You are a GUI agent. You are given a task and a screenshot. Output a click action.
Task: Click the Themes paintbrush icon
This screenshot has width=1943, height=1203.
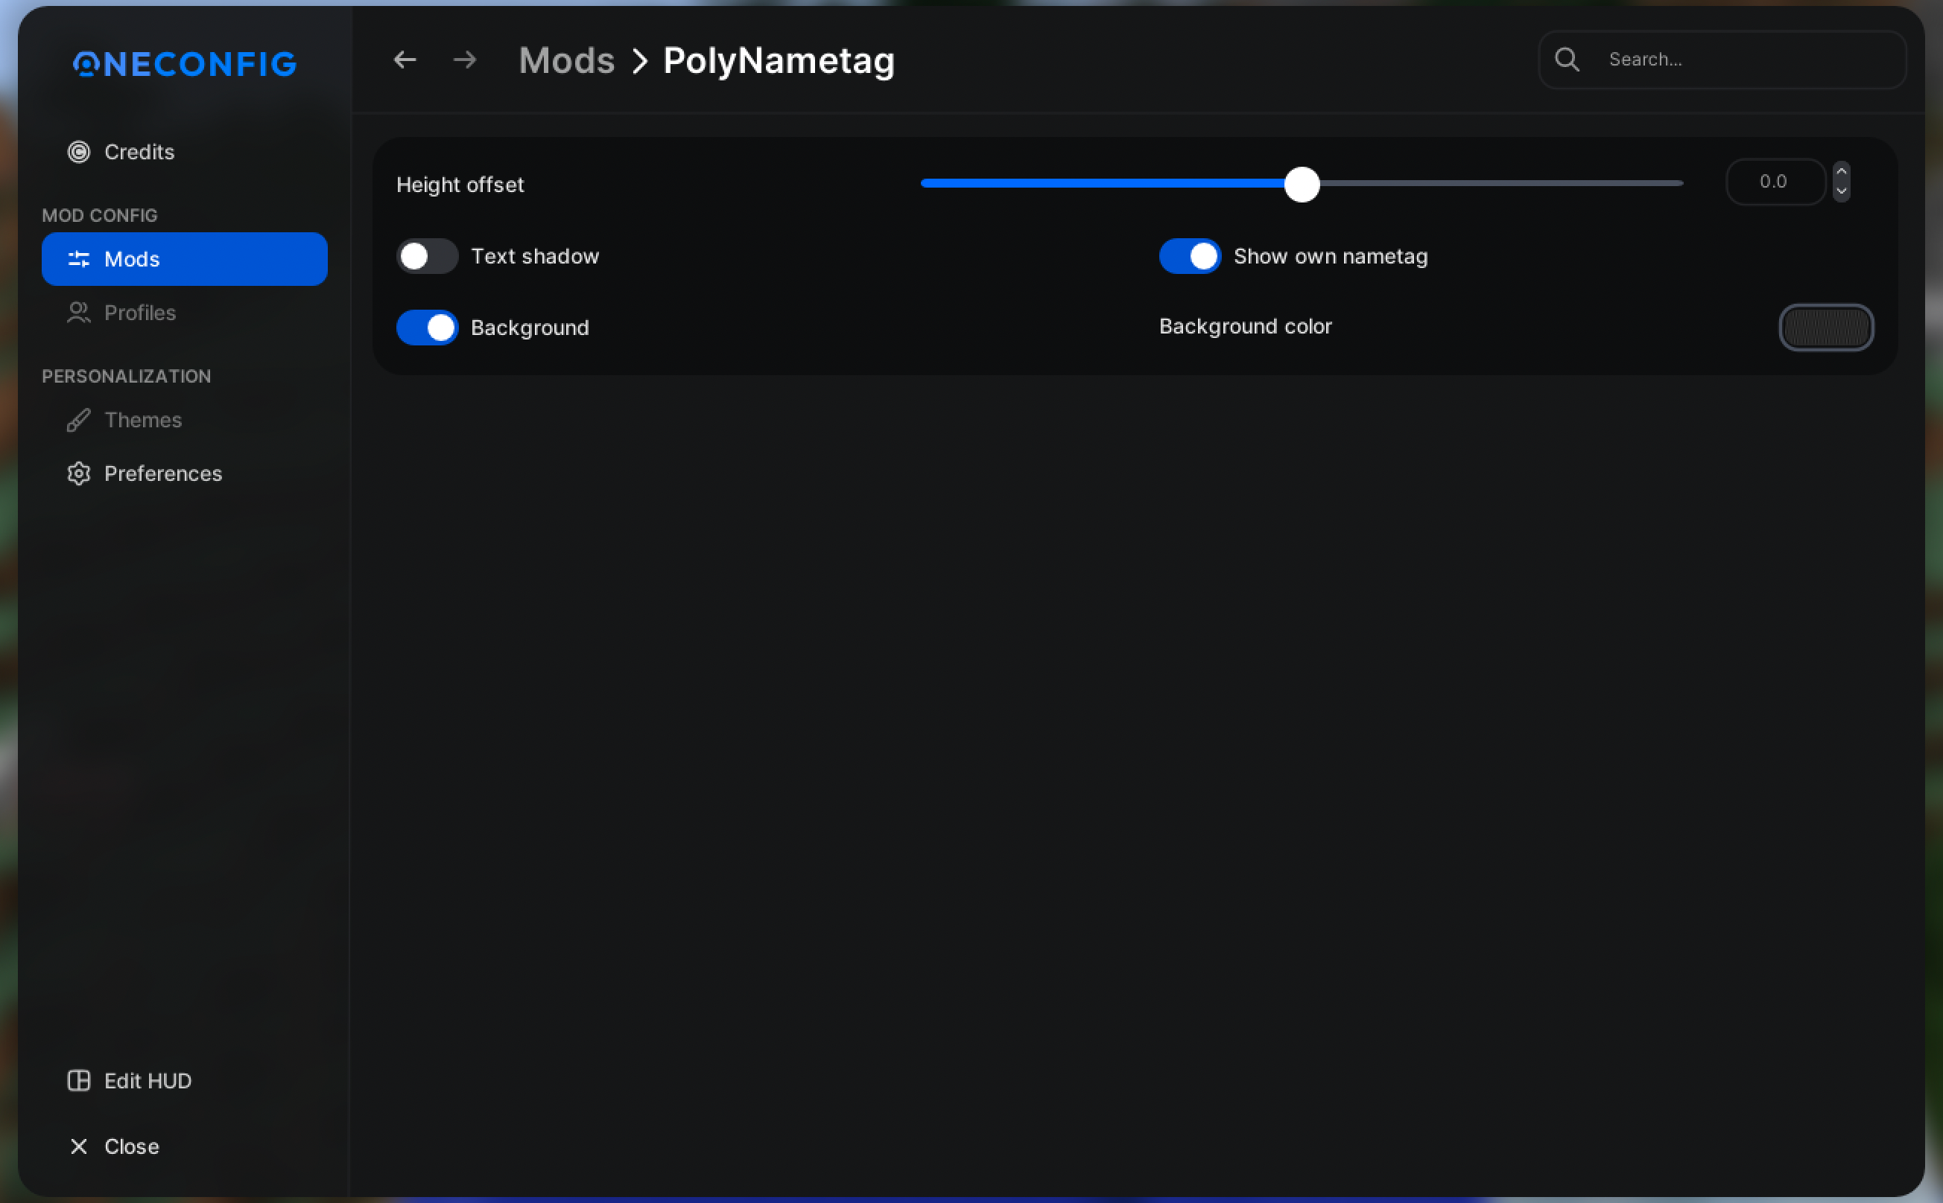tap(79, 420)
